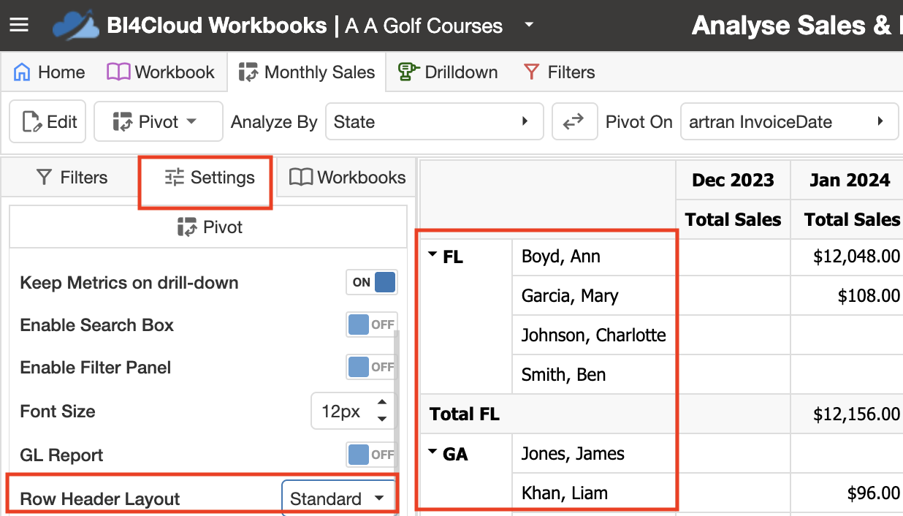Enable the Search Box toggle

372,325
